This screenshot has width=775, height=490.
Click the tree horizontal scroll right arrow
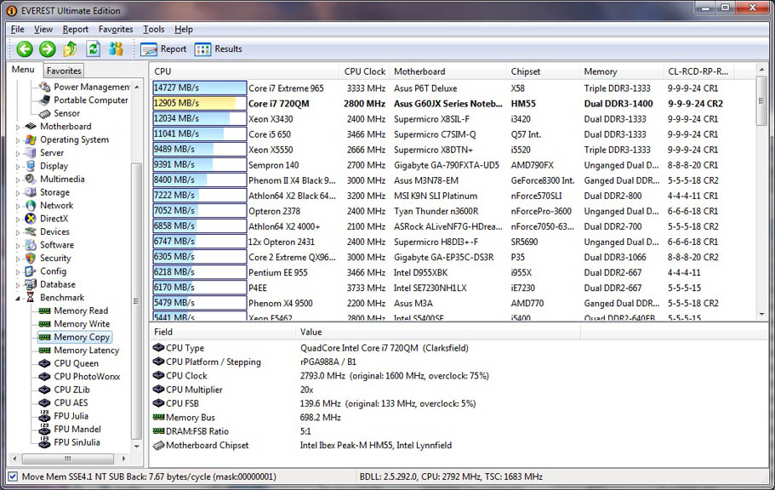tap(123, 459)
